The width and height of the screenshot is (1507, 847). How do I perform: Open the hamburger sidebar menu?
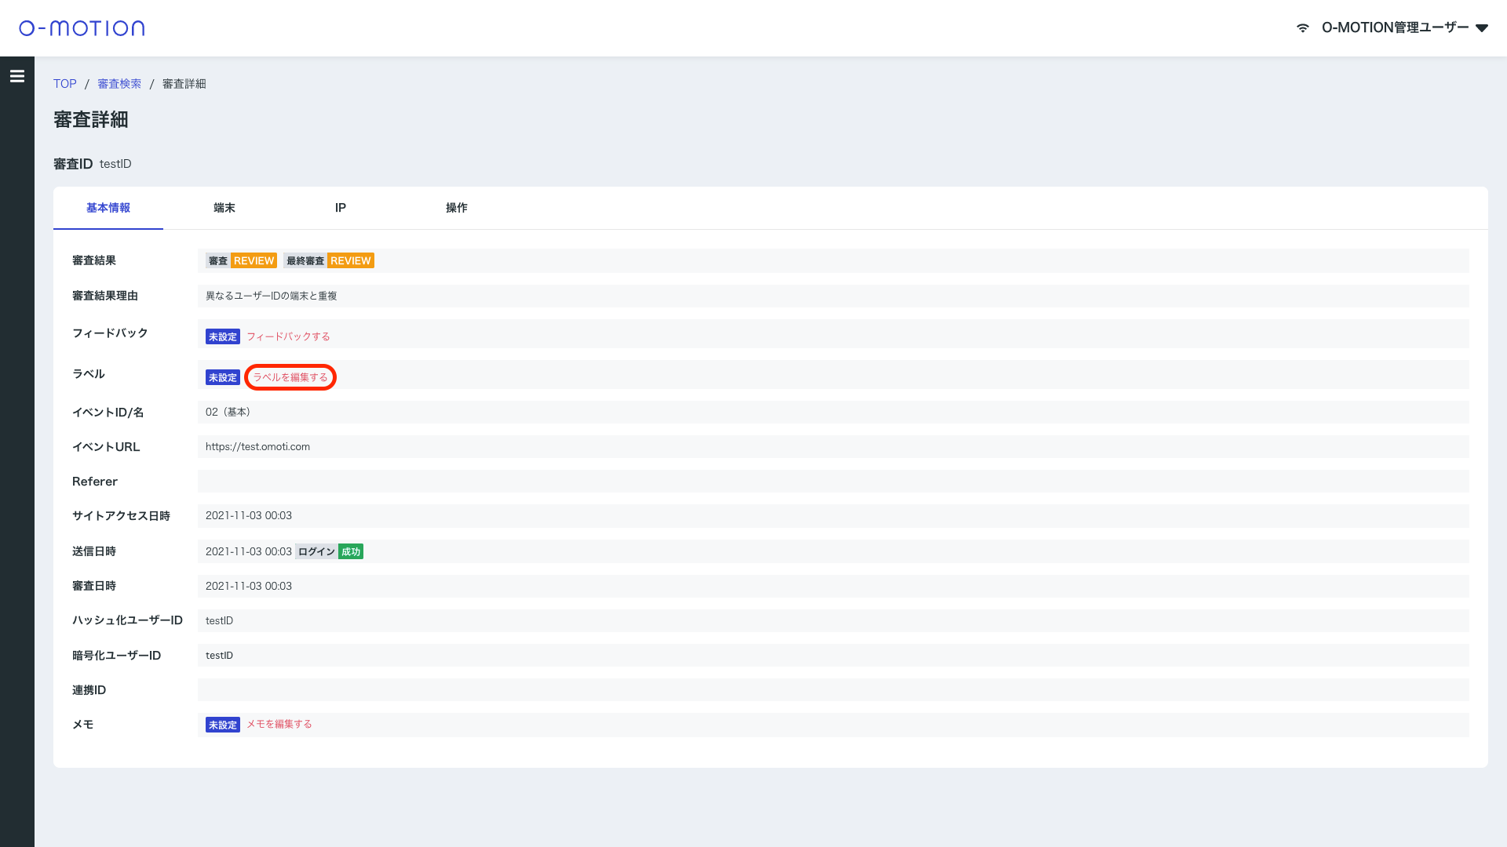[17, 76]
